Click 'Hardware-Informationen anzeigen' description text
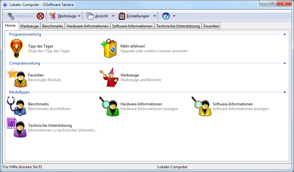The width and height of the screenshot is (294, 172). (x=149, y=109)
